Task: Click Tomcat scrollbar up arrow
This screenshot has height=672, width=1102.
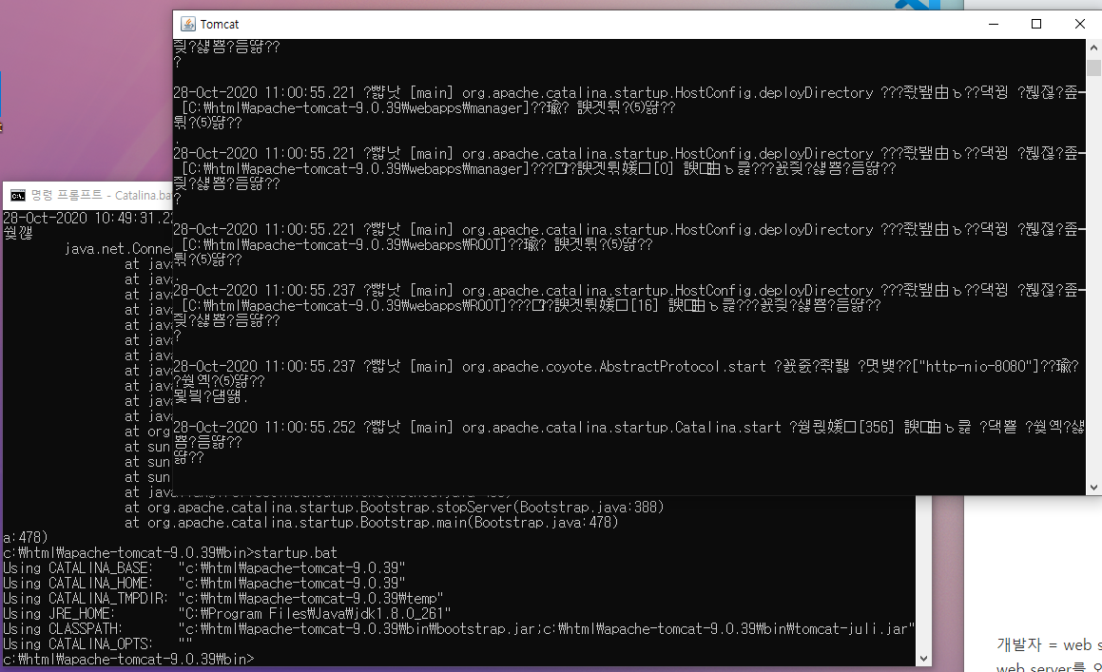Action: pos(1093,48)
